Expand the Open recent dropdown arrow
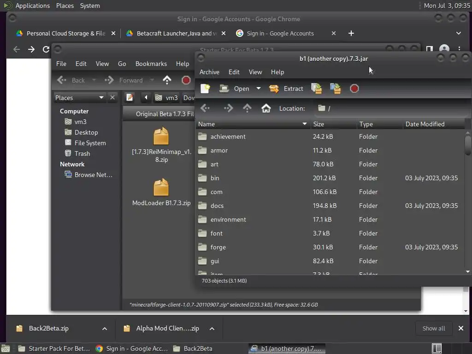 (x=258, y=88)
